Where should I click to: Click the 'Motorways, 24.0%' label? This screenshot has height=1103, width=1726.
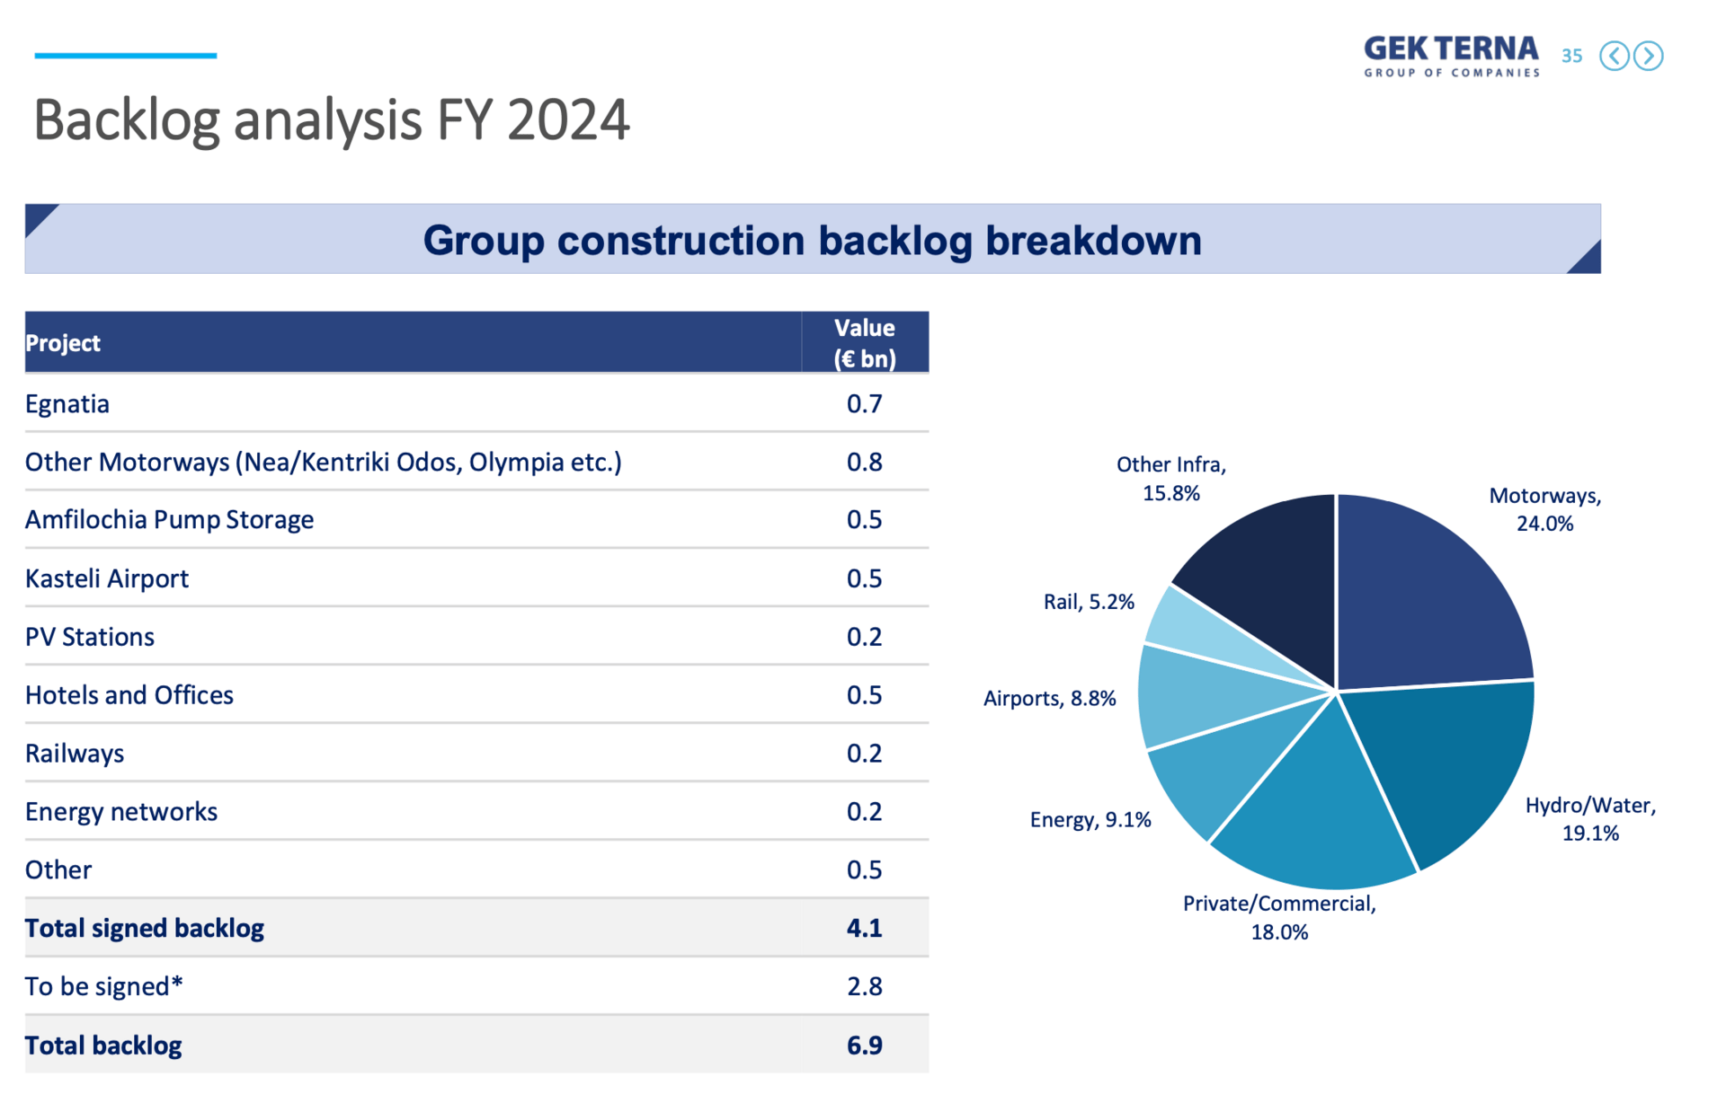click(x=1544, y=509)
